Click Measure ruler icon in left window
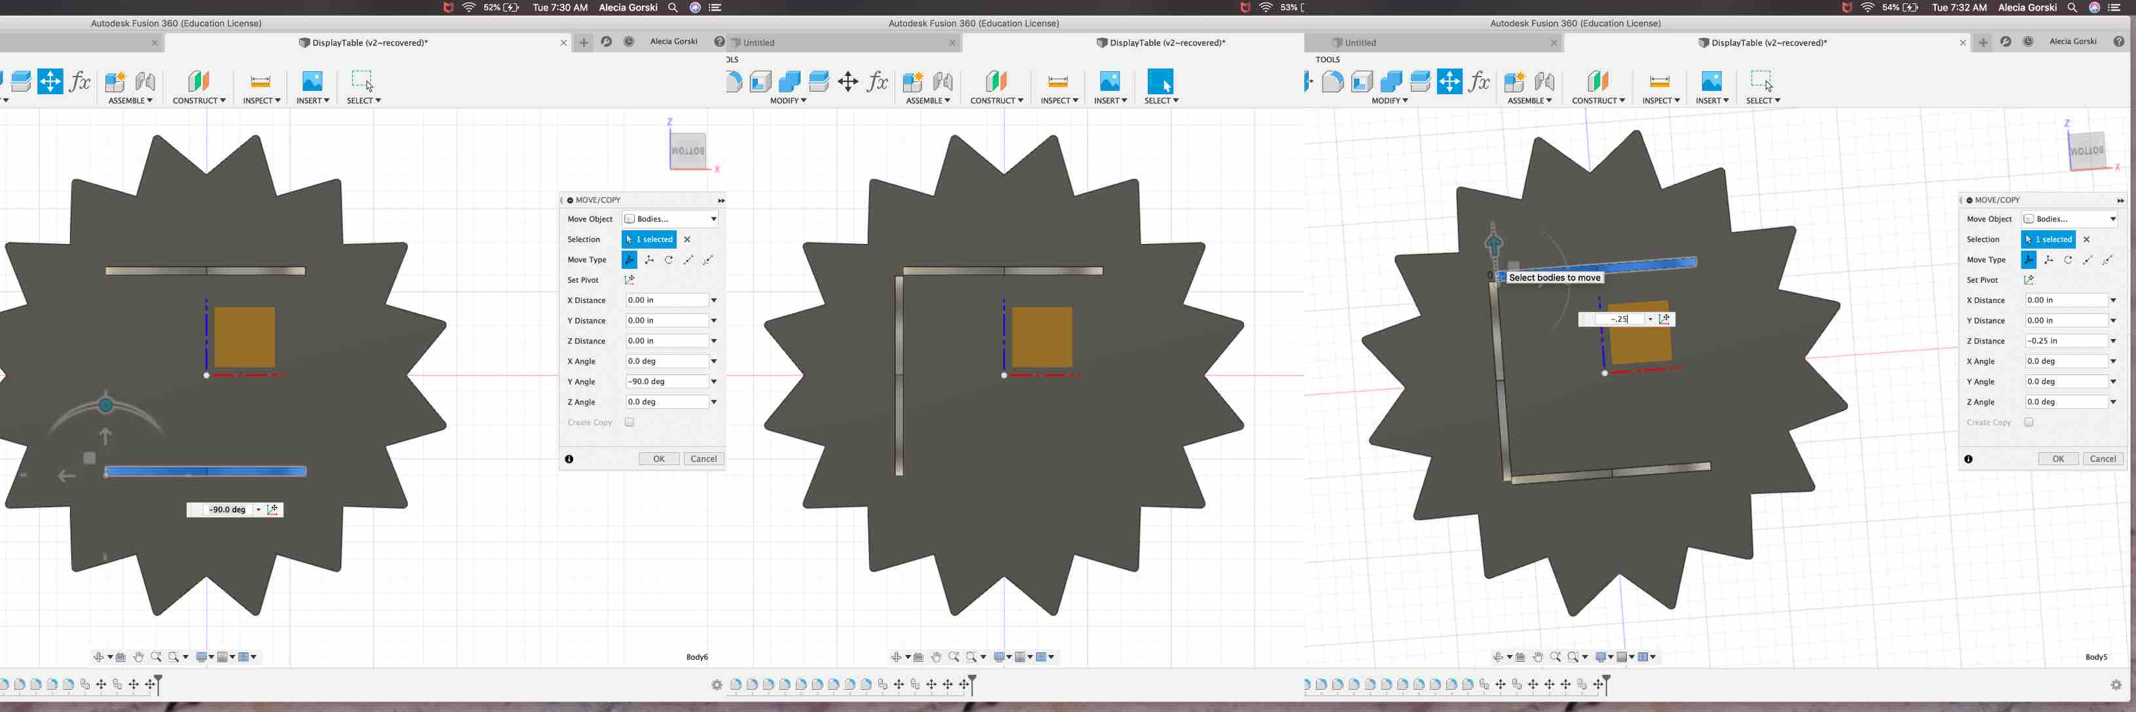 click(260, 81)
